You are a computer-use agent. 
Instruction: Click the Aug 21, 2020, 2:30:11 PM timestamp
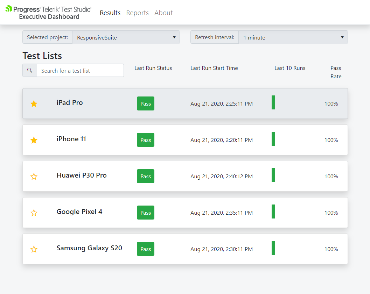pyautogui.click(x=222, y=249)
